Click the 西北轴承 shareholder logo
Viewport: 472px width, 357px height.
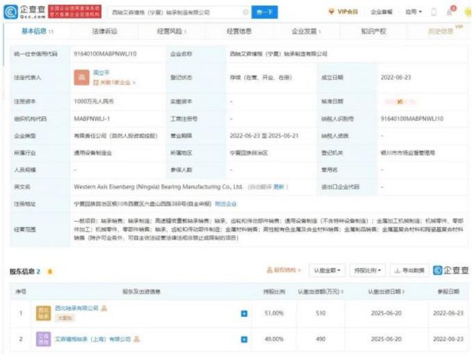(x=43, y=313)
